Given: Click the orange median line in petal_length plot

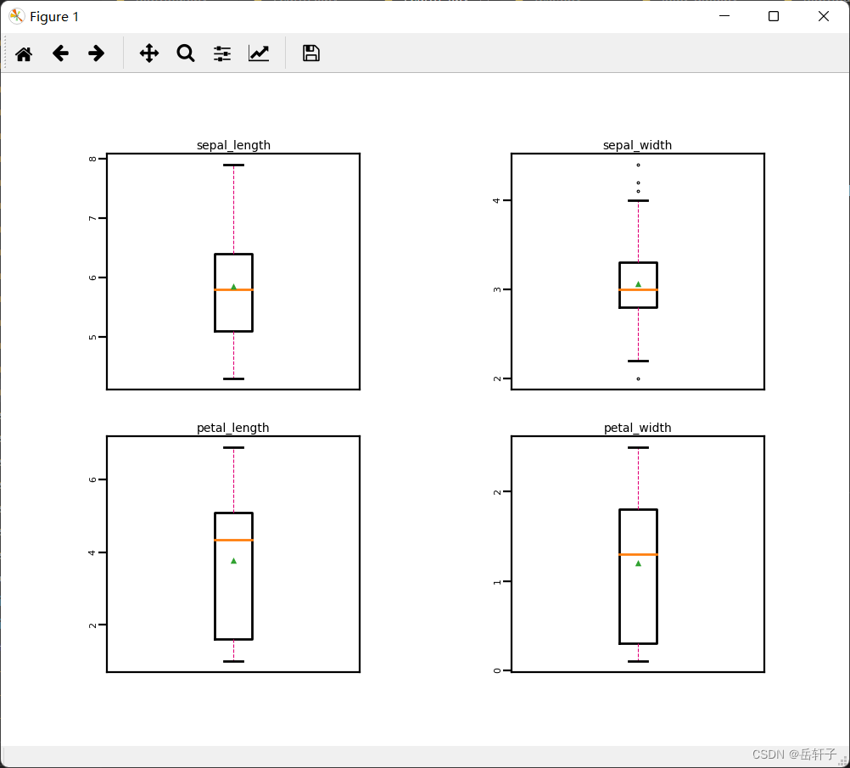Looking at the screenshot, I should [233, 541].
